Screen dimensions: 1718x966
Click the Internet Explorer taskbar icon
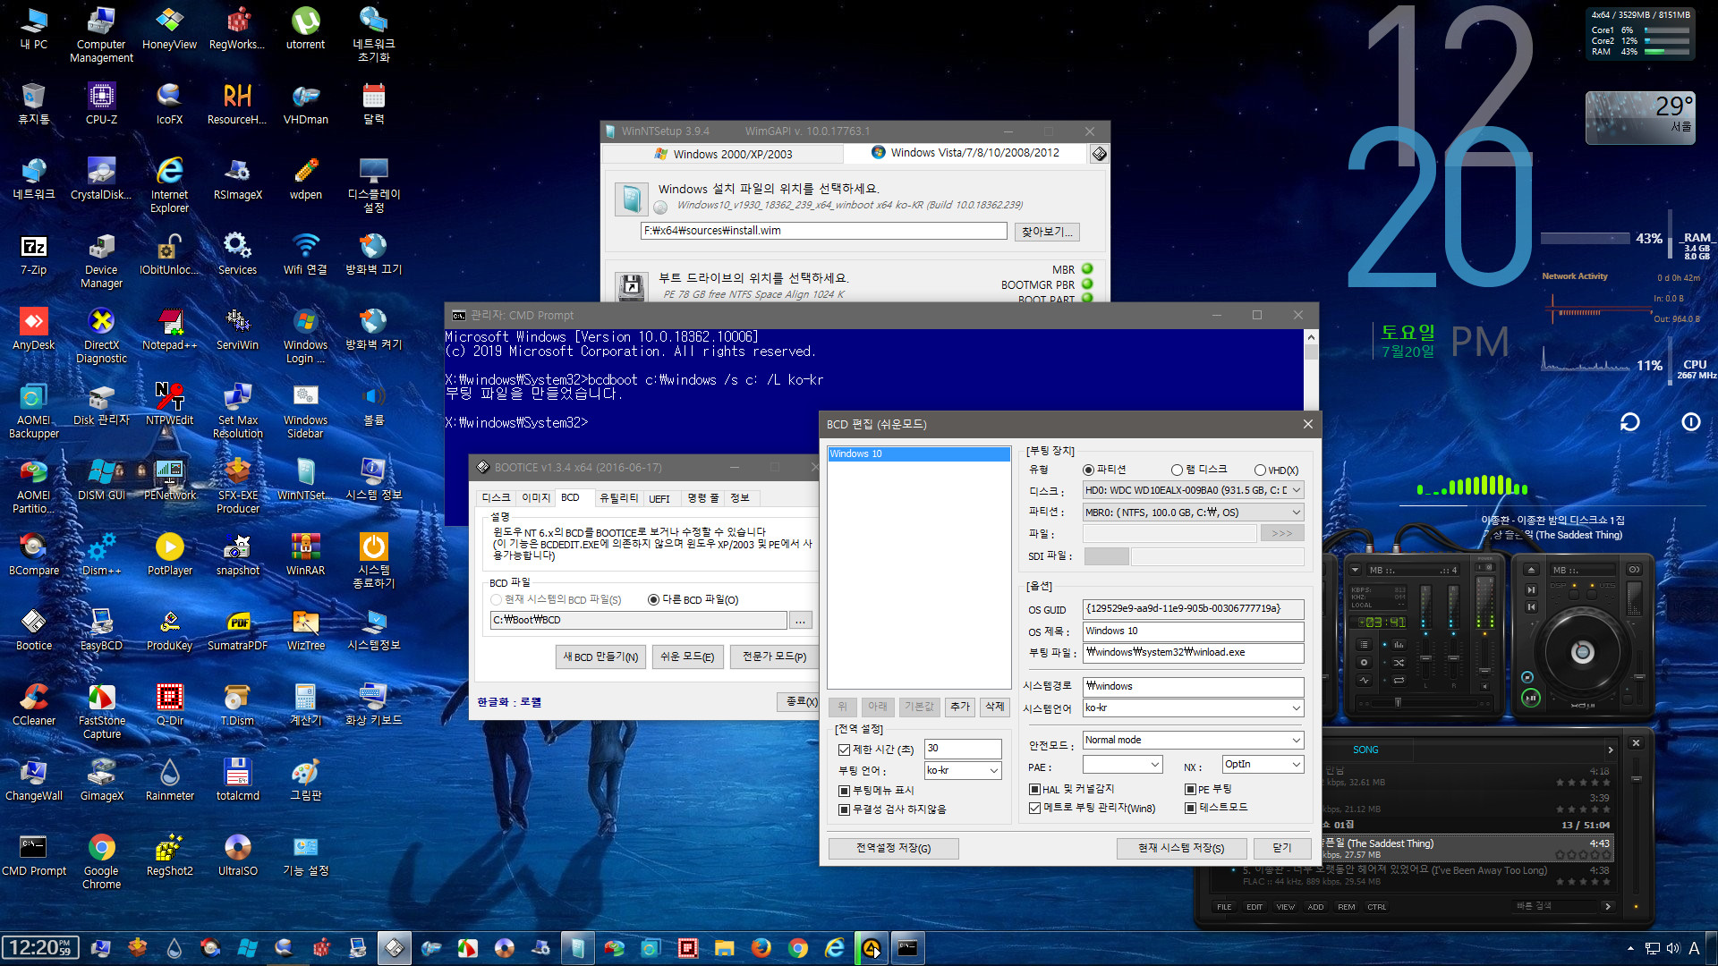tap(834, 948)
